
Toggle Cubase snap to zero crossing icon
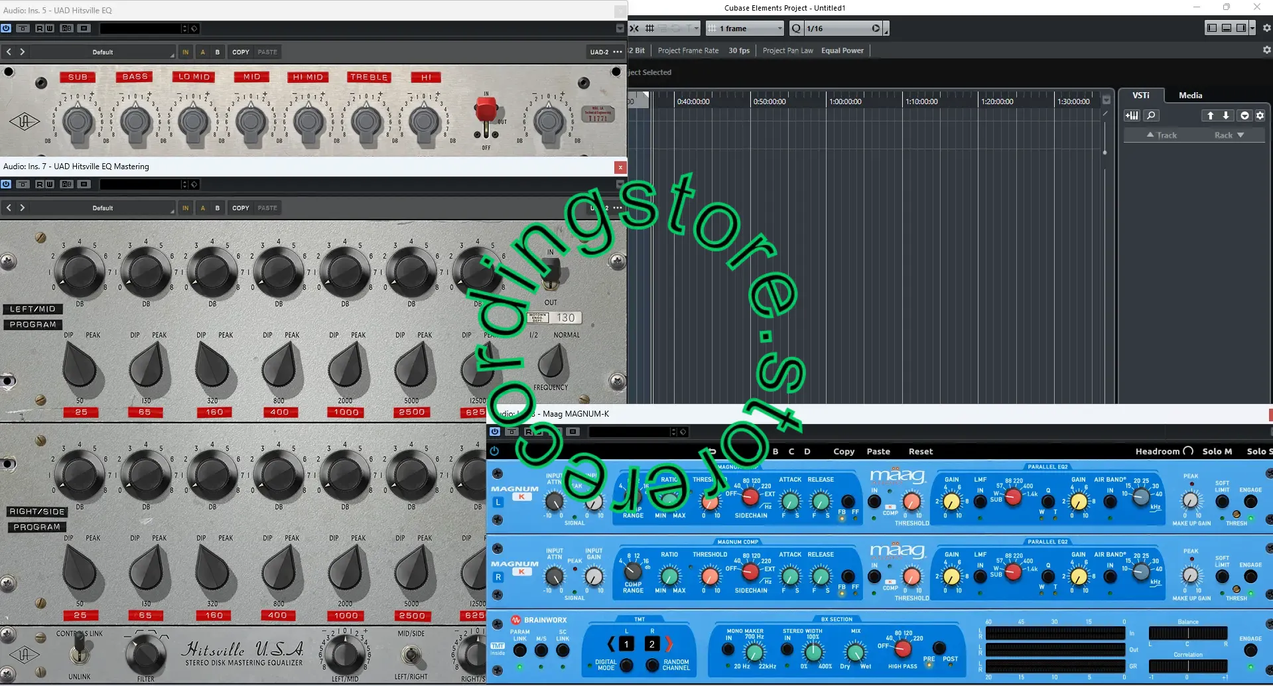(x=634, y=29)
